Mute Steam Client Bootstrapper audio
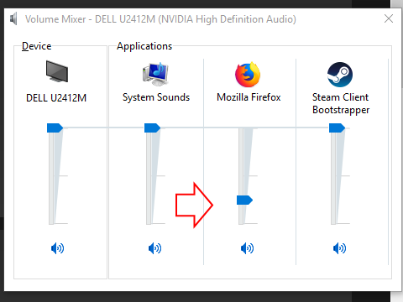403x302 pixels. click(339, 248)
